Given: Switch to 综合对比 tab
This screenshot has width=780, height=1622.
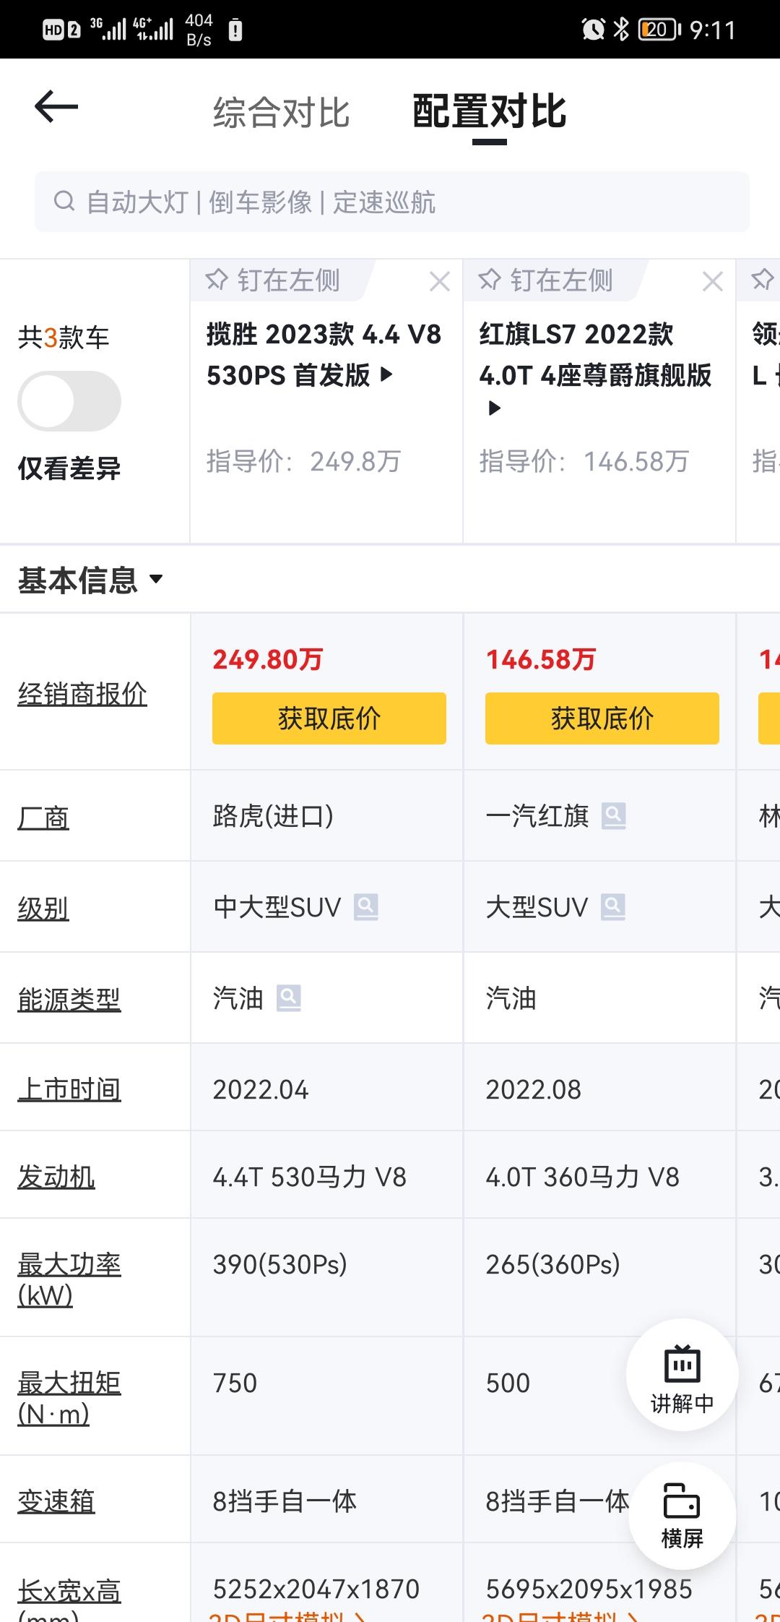Looking at the screenshot, I should pyautogui.click(x=281, y=113).
